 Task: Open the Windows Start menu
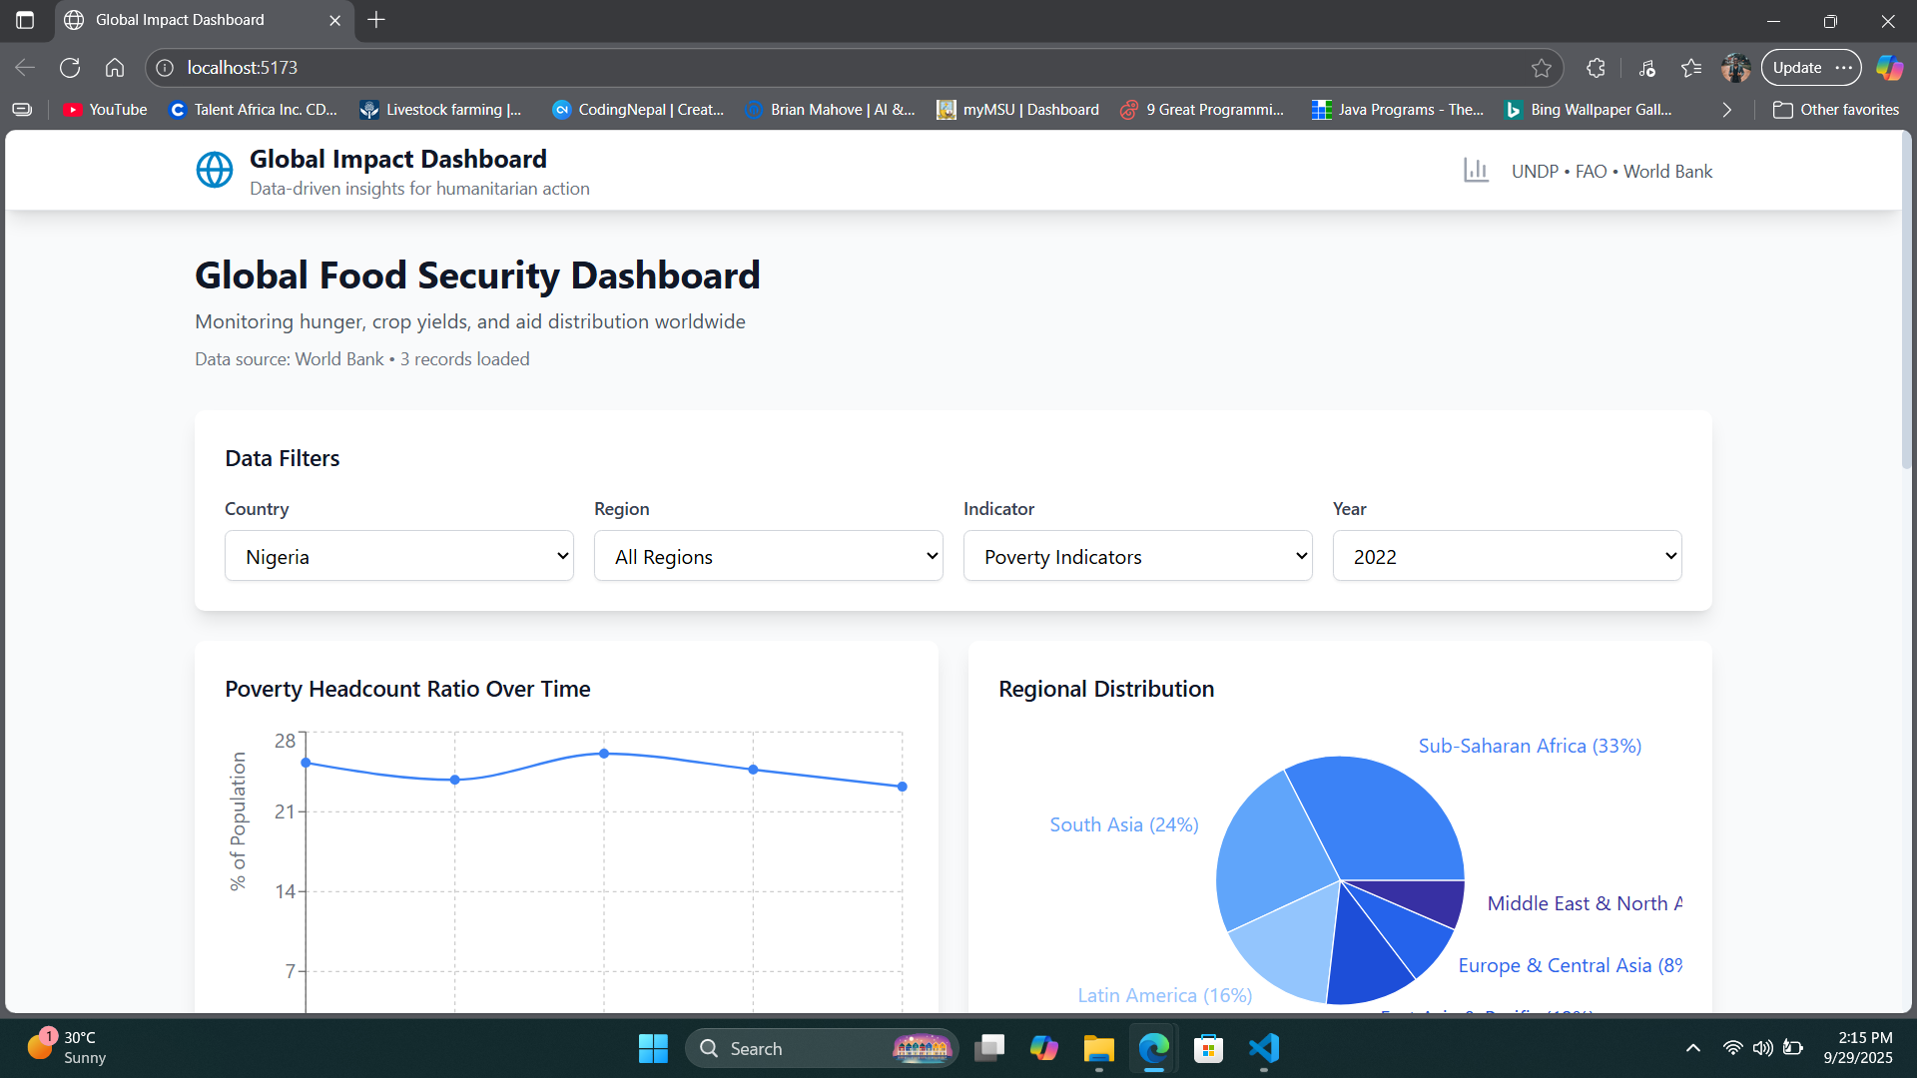click(653, 1048)
